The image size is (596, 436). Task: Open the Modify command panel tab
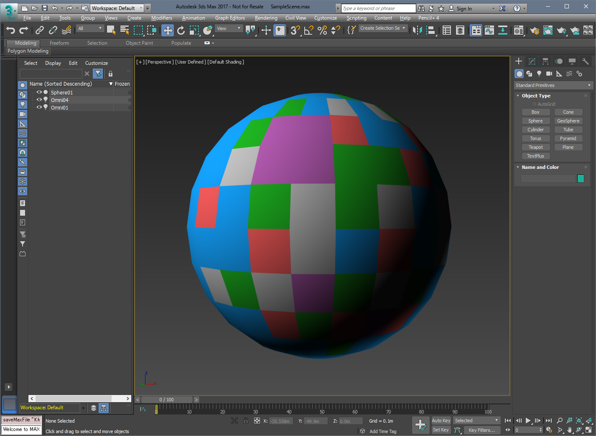click(532, 61)
